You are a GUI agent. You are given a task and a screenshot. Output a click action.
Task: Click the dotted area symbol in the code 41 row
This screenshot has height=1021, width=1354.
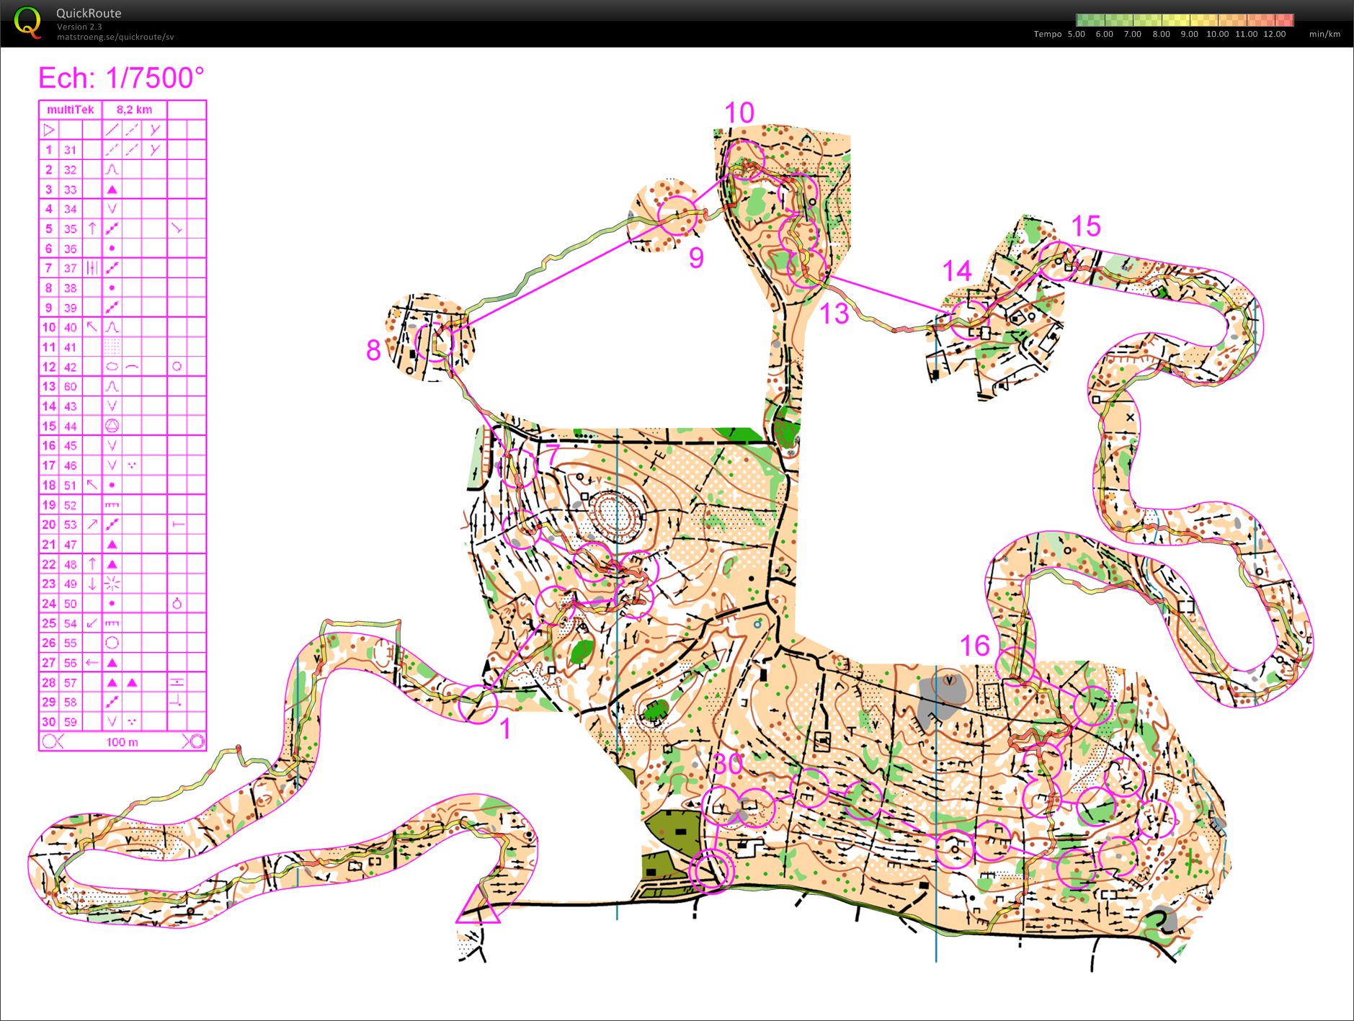coord(112,347)
